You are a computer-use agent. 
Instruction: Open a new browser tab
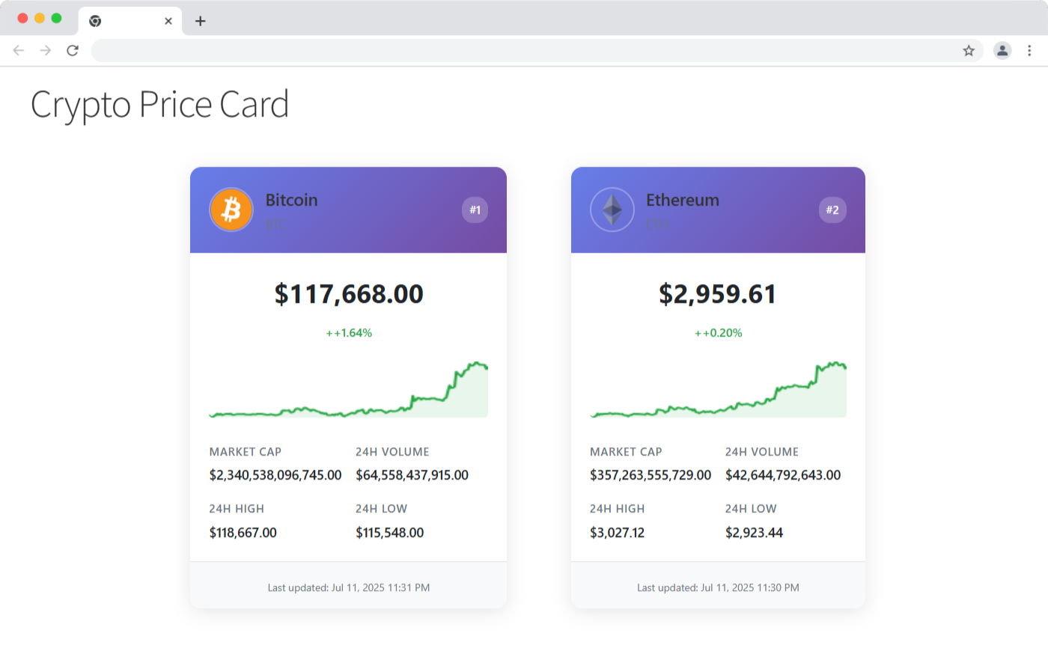click(200, 21)
